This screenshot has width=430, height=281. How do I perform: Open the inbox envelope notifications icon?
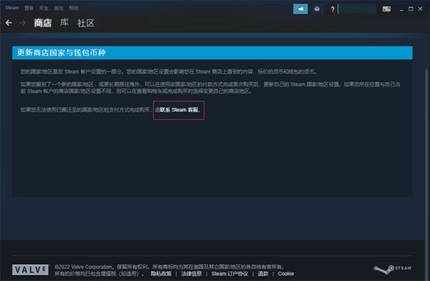[317, 9]
